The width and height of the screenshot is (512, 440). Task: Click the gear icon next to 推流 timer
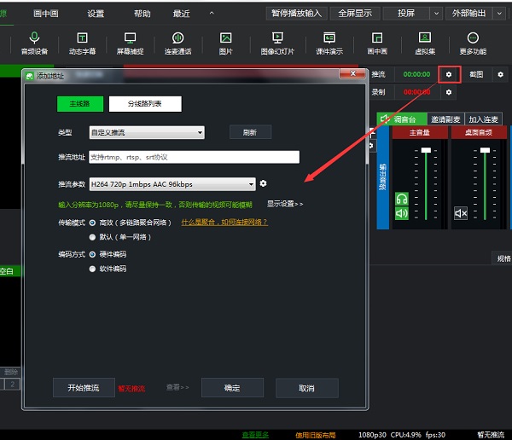(449, 74)
